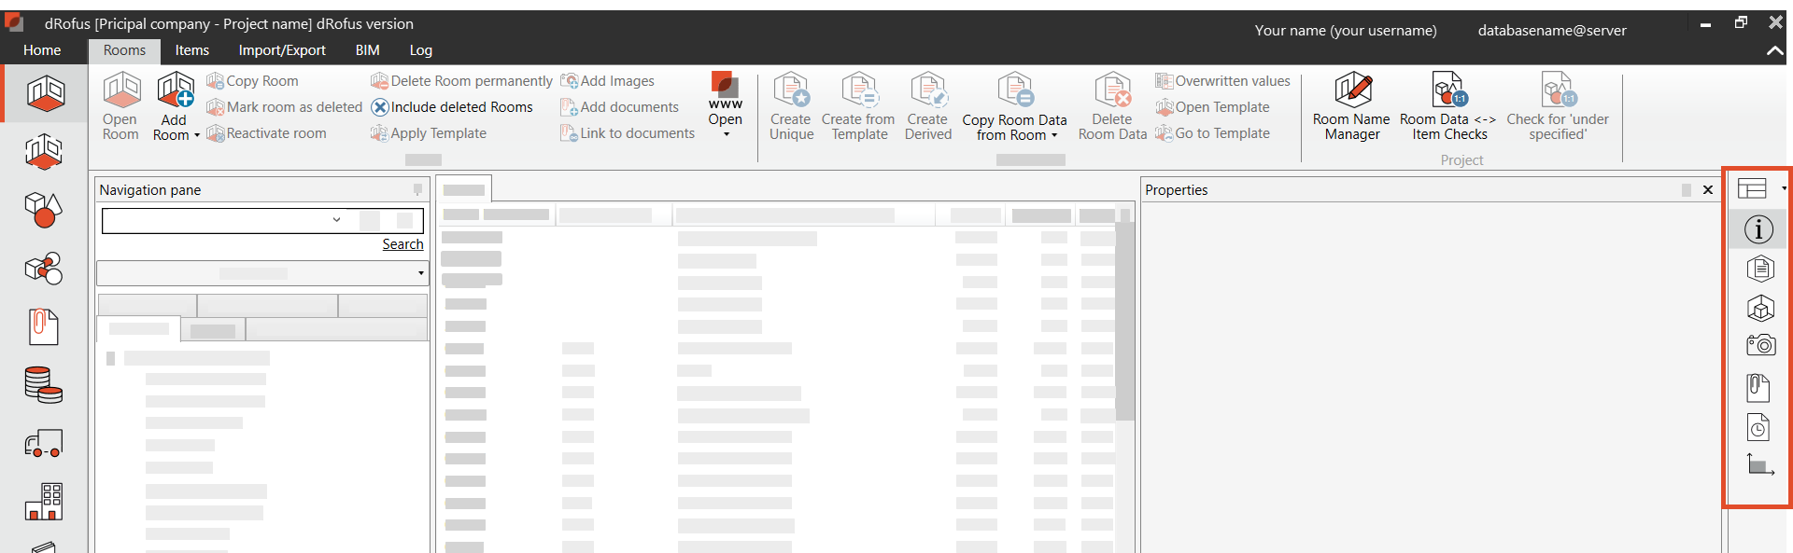This screenshot has width=1793, height=553.
Task: Click the Create Unique template icon
Action: click(x=791, y=91)
